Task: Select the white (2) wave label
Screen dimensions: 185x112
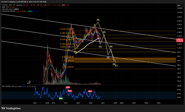Action: click(x=104, y=32)
